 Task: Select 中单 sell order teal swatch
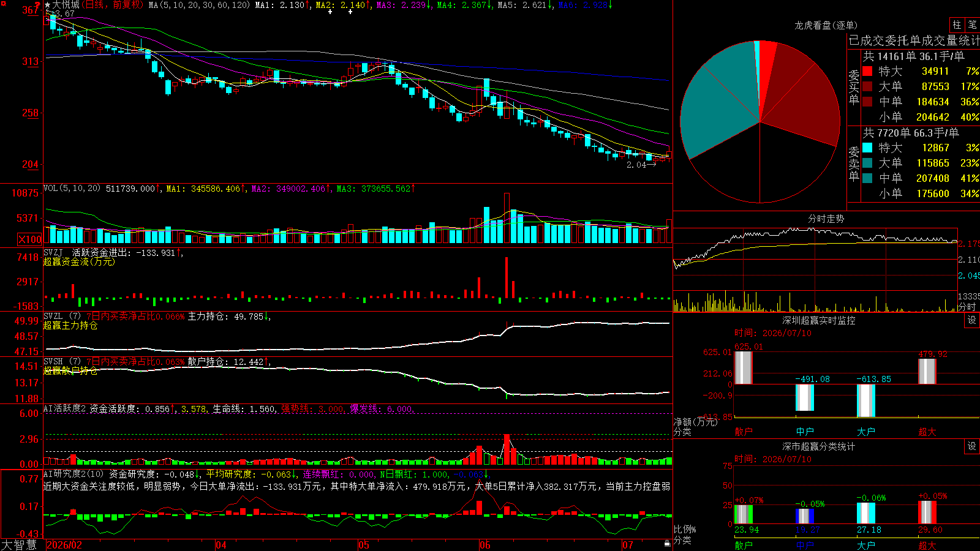click(867, 178)
